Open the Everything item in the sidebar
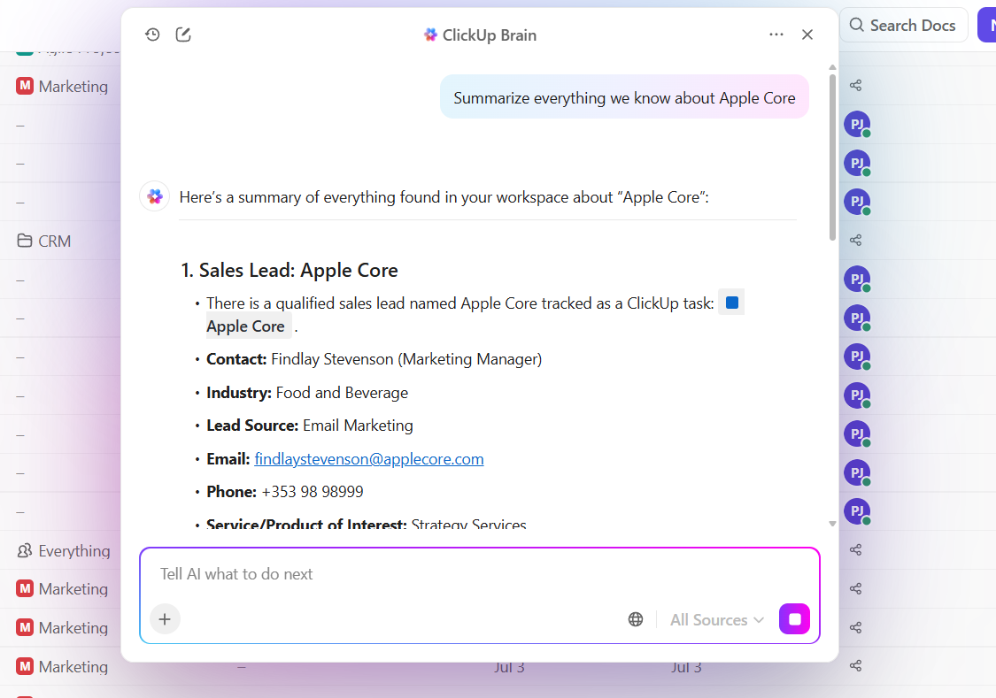 coord(64,551)
